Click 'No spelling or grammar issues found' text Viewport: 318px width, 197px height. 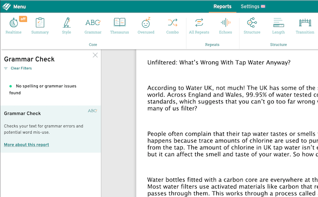point(43,89)
